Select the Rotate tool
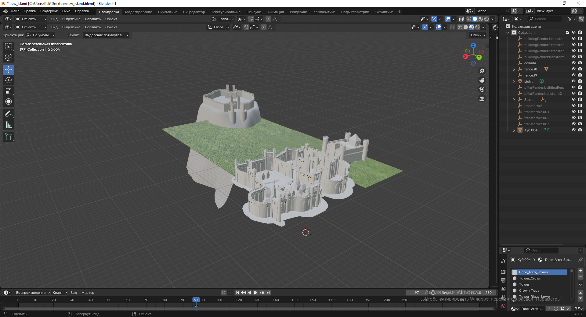586x317 pixels. click(x=9, y=80)
